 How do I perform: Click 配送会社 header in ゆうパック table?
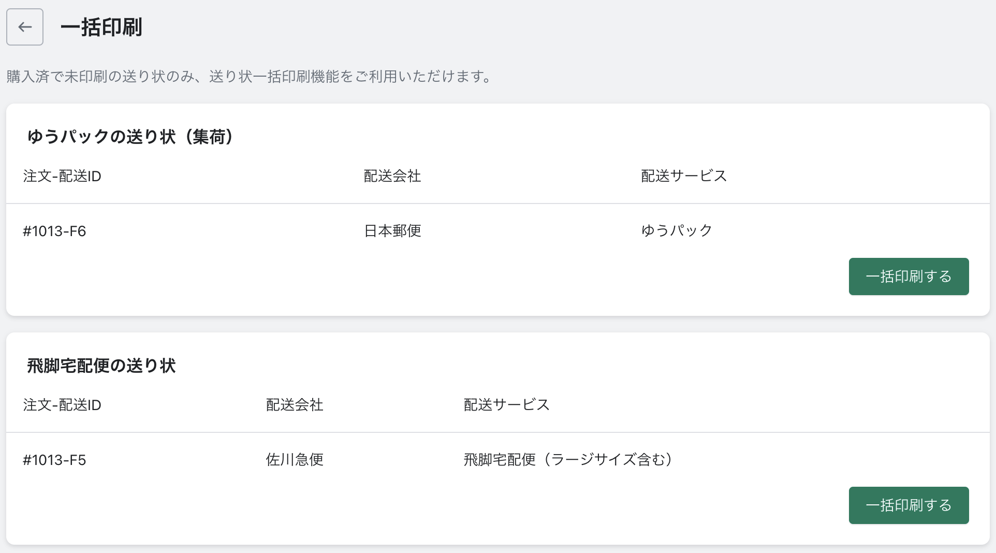392,176
